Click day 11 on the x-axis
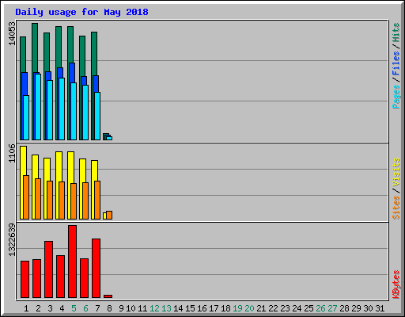 (142, 308)
